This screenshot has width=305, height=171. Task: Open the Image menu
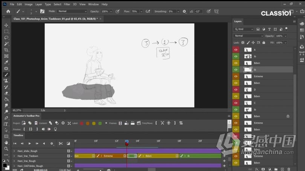[x=28, y=4]
